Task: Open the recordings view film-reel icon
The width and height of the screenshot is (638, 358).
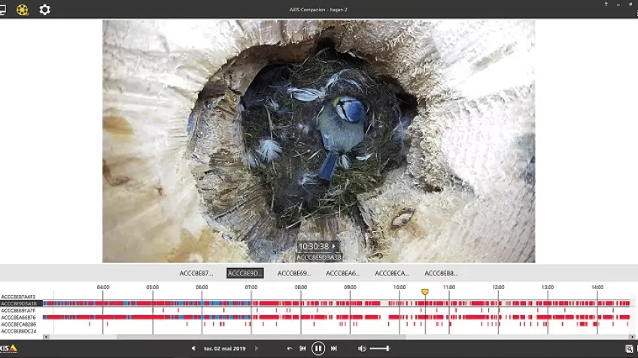Action: [x=23, y=9]
